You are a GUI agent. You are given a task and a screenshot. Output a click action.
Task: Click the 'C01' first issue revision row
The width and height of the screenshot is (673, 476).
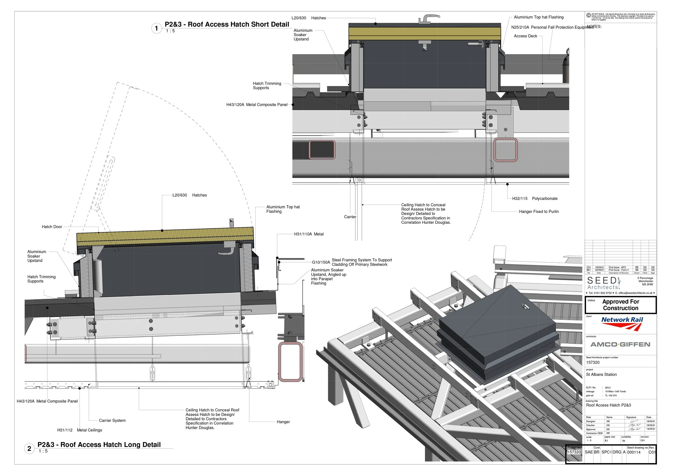click(x=621, y=267)
